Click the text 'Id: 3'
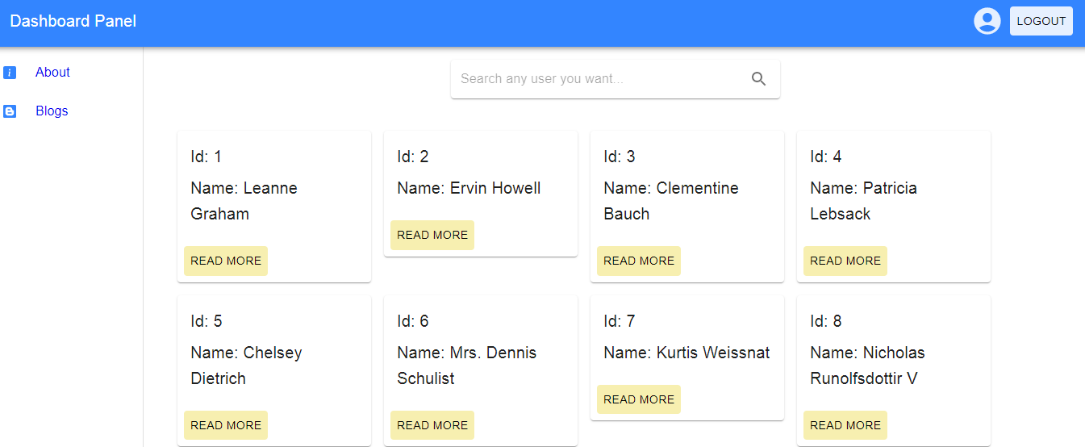This screenshot has width=1085, height=447. pyautogui.click(x=620, y=157)
